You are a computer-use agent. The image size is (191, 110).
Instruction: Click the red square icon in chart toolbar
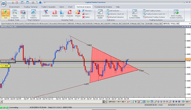(x=139, y=102)
